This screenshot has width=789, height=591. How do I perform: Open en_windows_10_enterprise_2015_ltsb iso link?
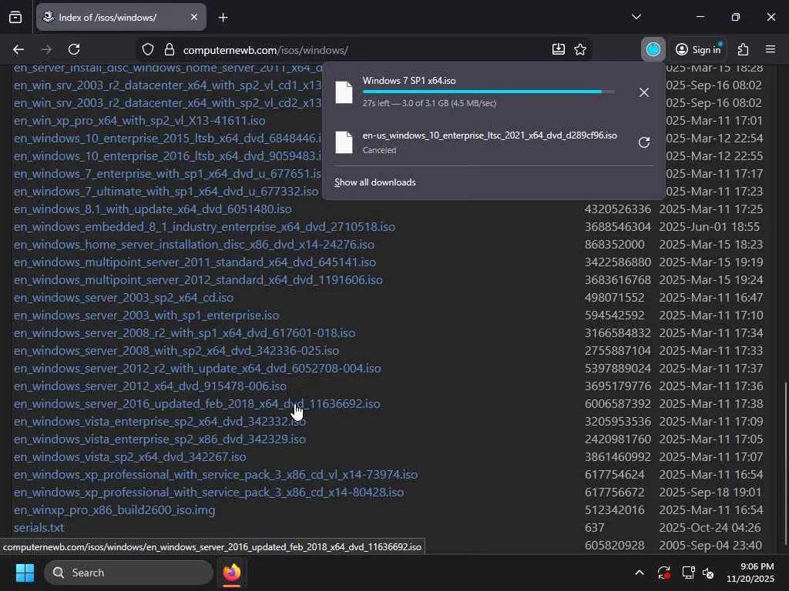click(x=167, y=139)
